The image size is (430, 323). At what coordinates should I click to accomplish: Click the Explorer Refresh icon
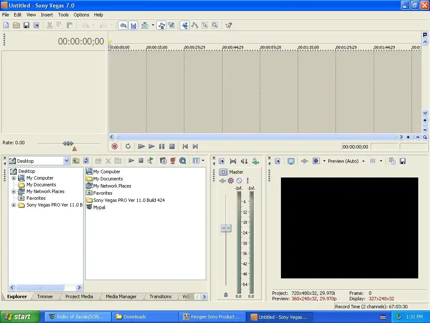click(86, 161)
